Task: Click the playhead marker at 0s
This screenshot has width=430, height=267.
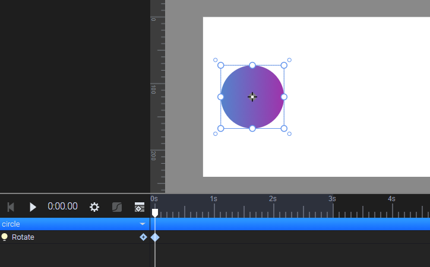Action: pyautogui.click(x=155, y=213)
